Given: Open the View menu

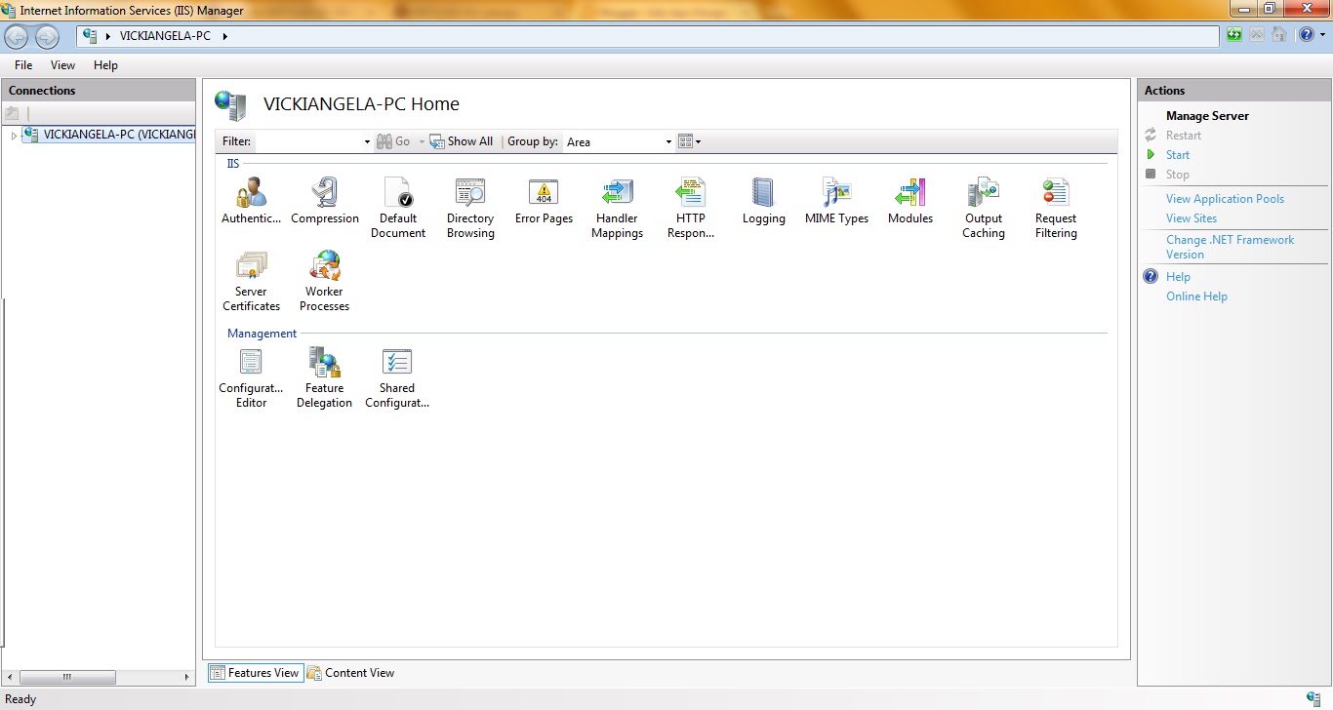Looking at the screenshot, I should point(62,65).
